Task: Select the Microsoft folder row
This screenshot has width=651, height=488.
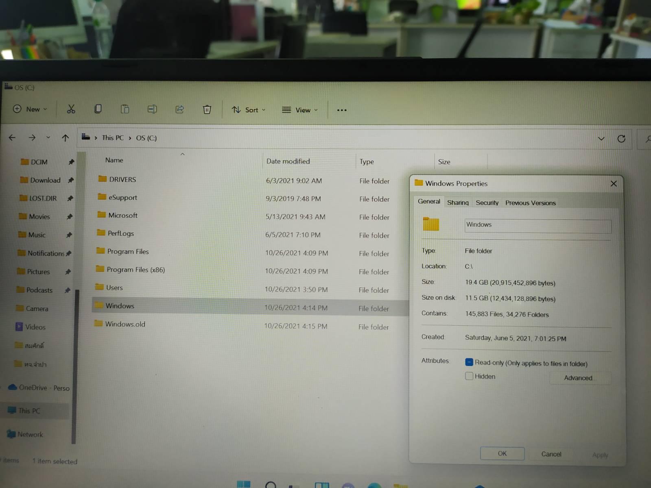Action: [x=251, y=216]
